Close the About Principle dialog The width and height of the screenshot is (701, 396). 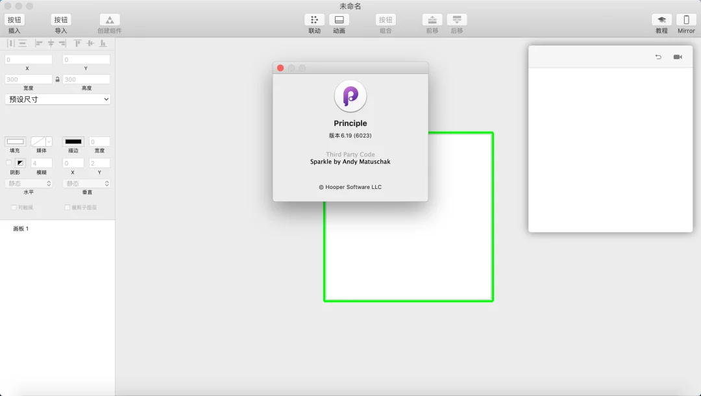click(x=280, y=68)
